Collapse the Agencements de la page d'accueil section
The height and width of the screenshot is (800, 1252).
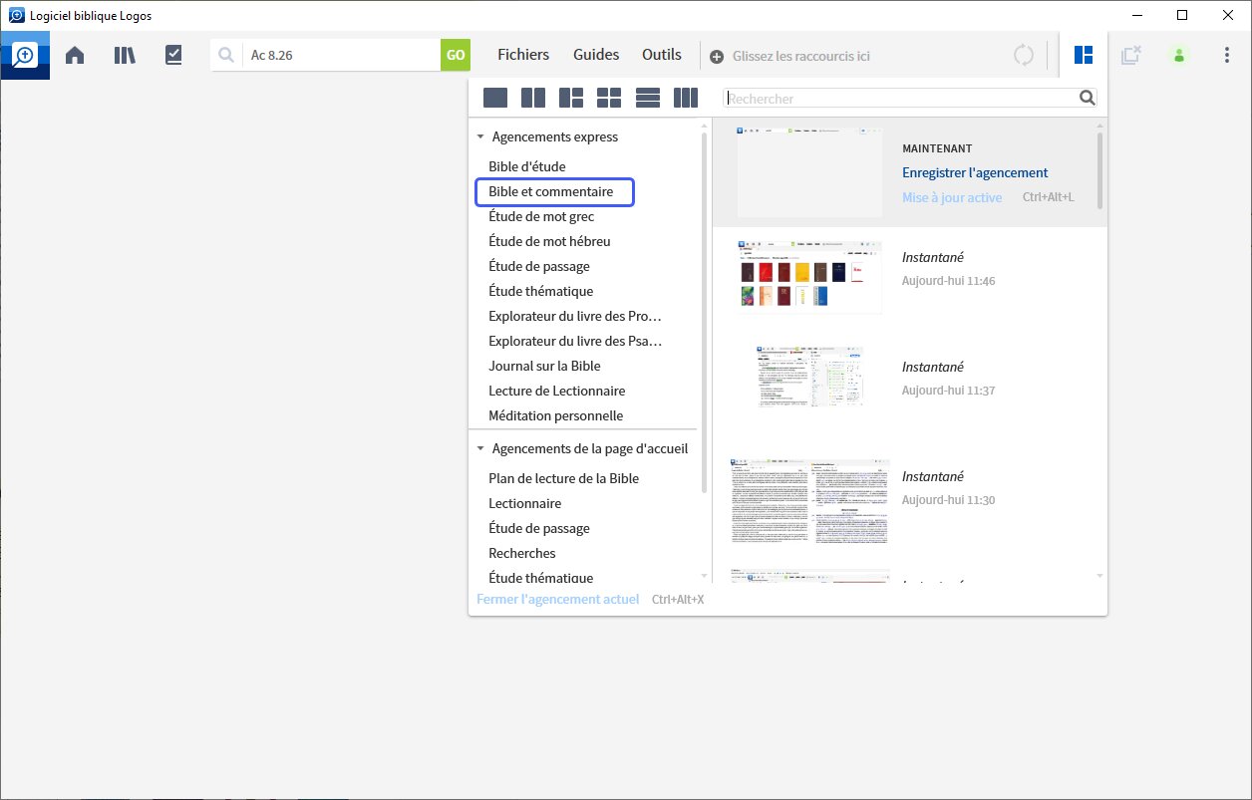click(x=480, y=449)
